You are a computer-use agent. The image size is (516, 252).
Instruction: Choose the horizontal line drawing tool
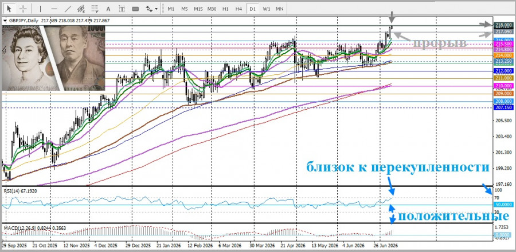point(54,9)
